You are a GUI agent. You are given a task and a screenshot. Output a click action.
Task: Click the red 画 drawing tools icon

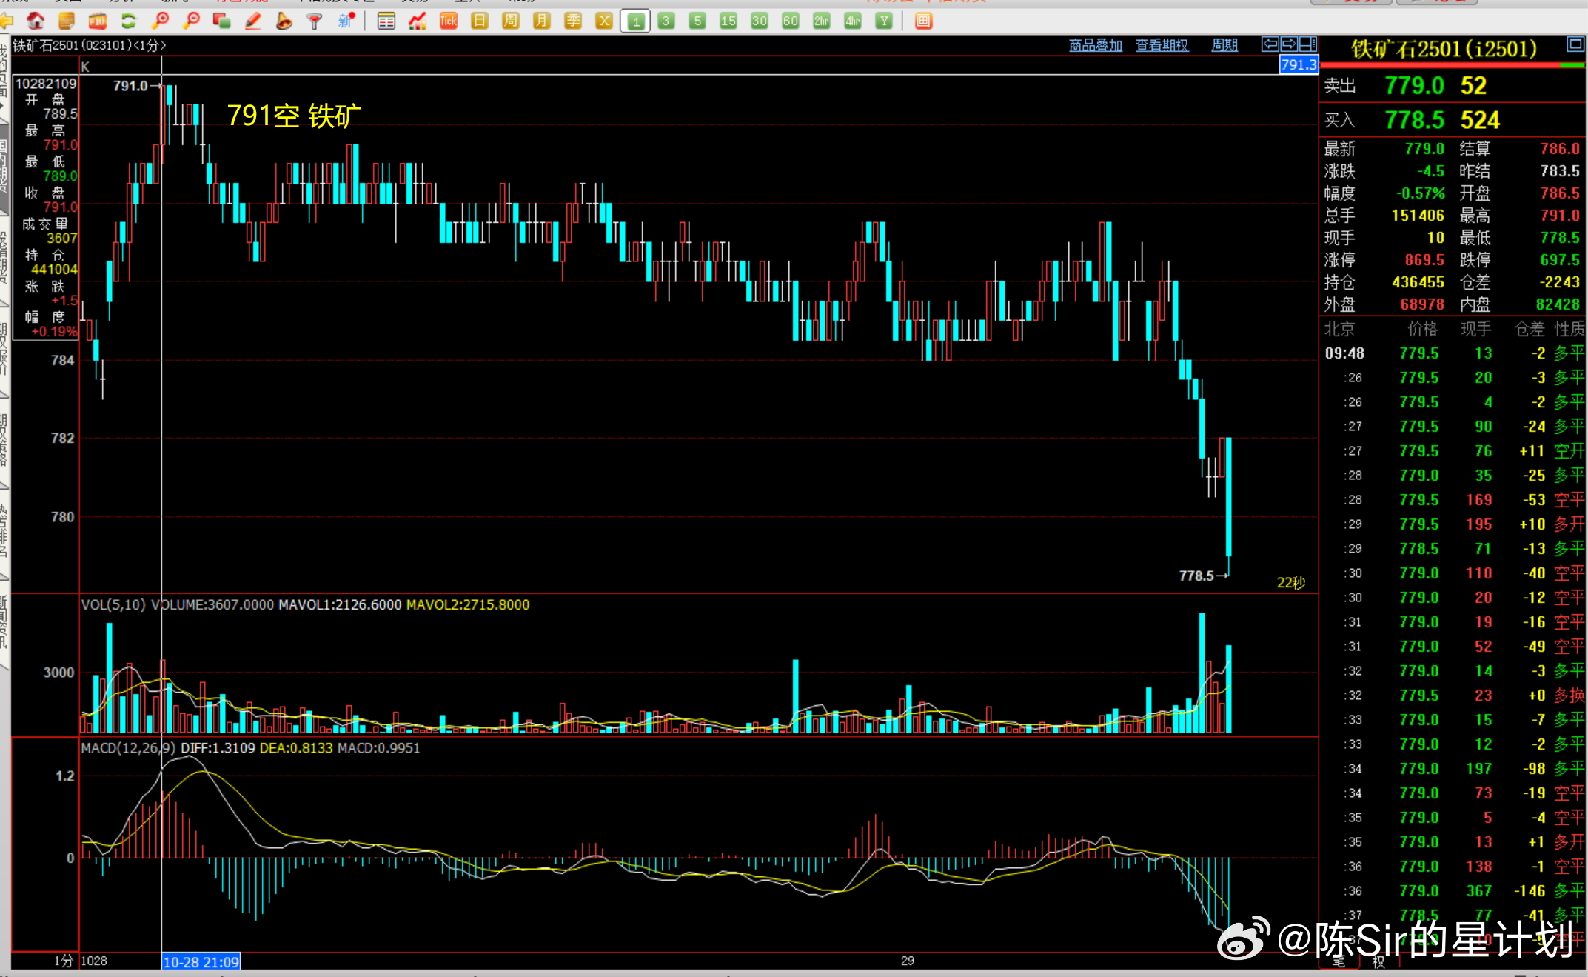click(923, 21)
